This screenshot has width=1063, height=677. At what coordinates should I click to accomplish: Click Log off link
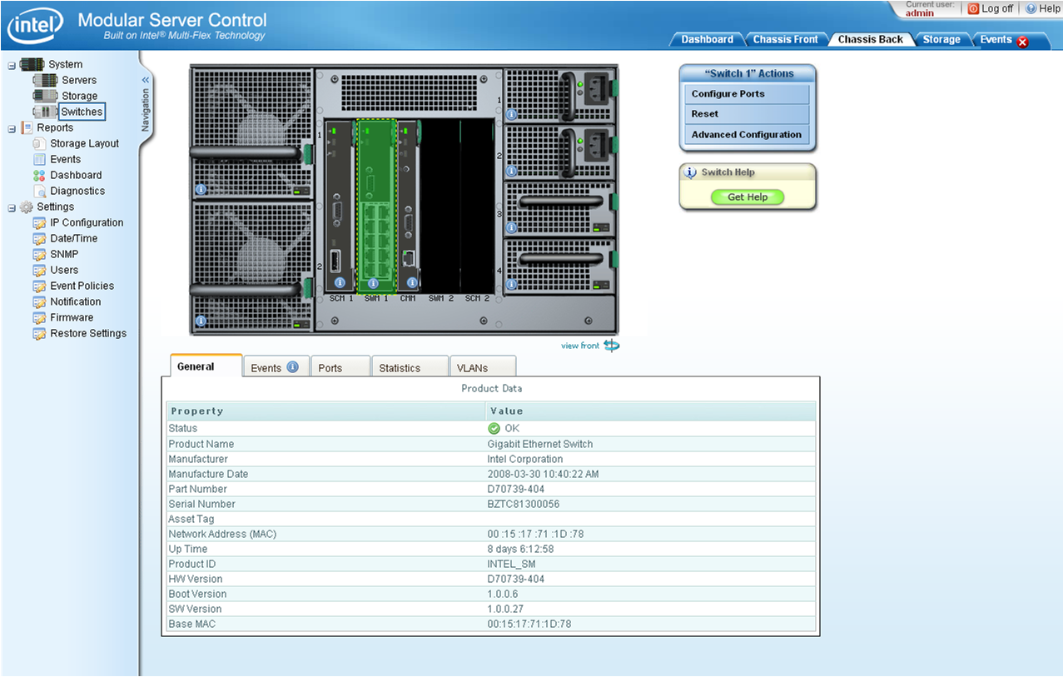[x=996, y=8]
